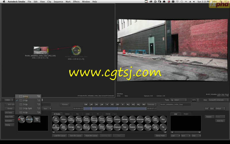The width and height of the screenshot is (230, 144).
Task: Click the timeline scrub bar
Action: (115, 109)
